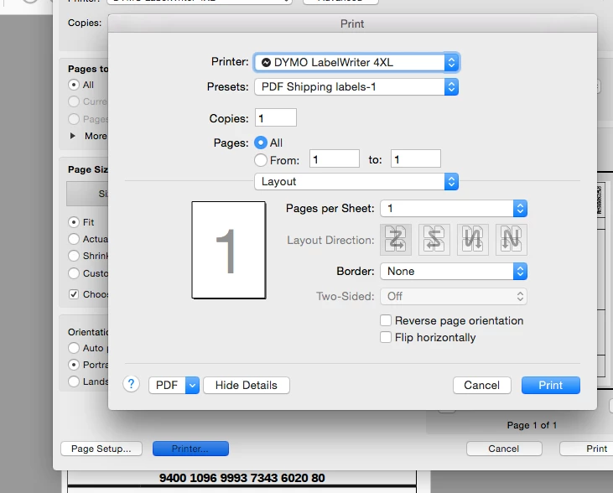Select All radio in background Pages to Print
This screenshot has height=493, width=613.
coord(74,85)
